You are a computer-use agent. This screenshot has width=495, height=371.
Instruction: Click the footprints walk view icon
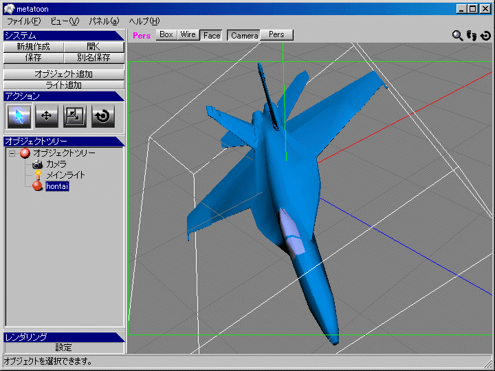point(472,35)
